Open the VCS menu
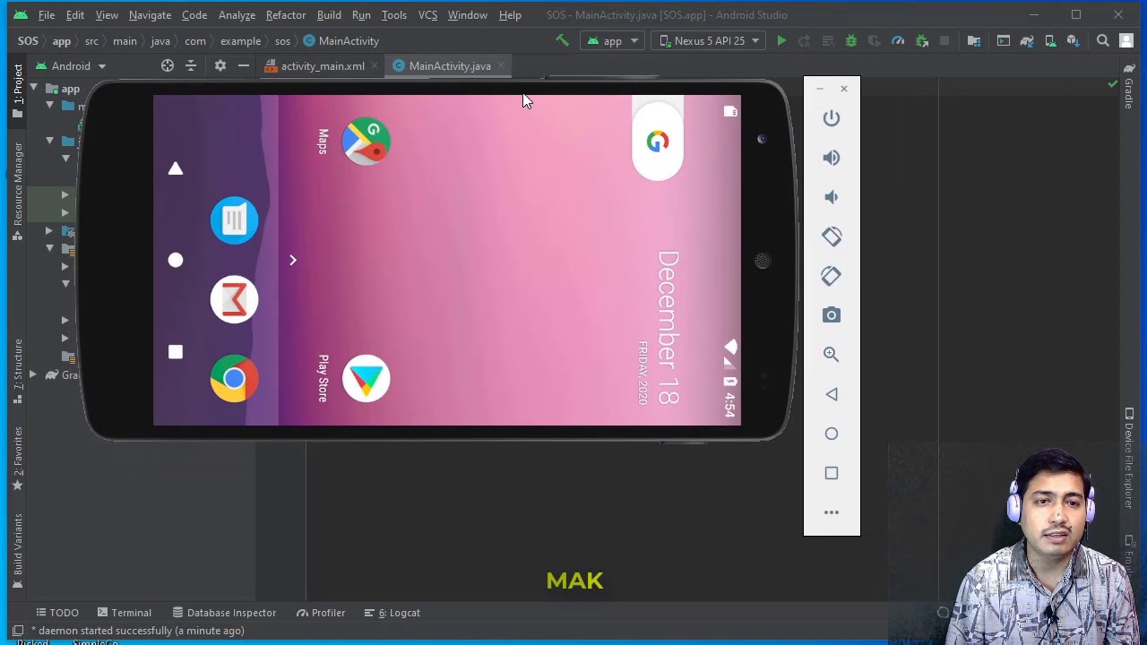 tap(427, 15)
